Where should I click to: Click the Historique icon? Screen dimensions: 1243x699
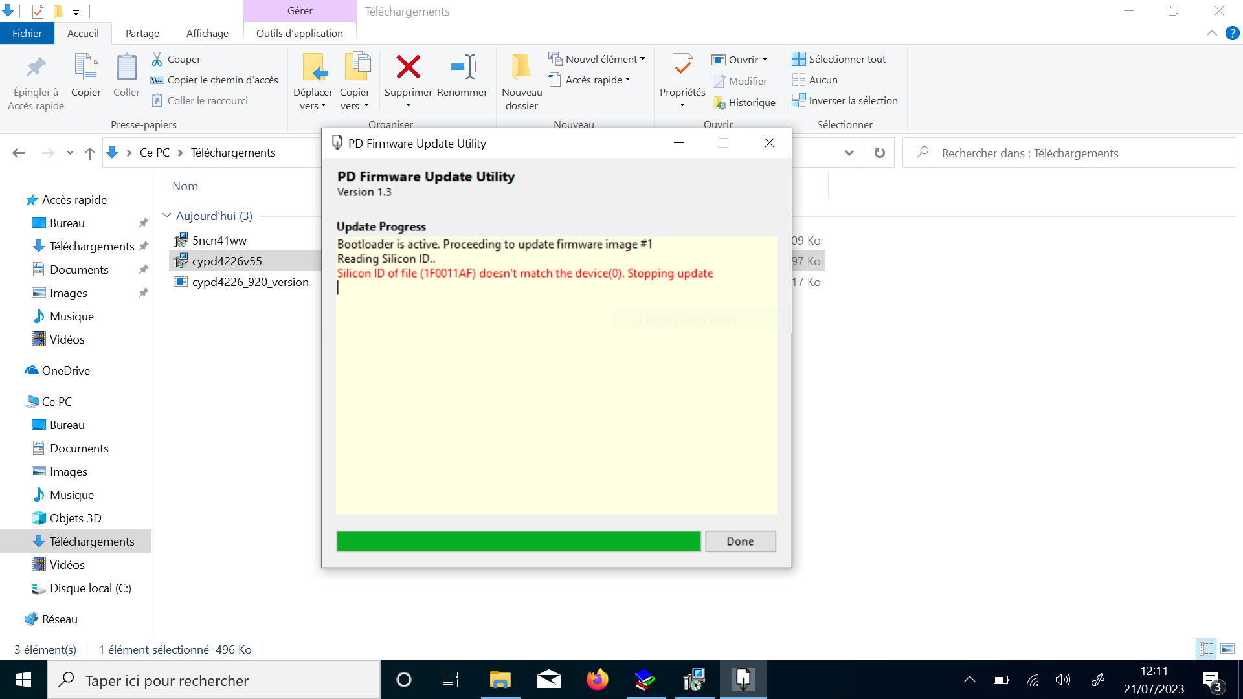719,103
